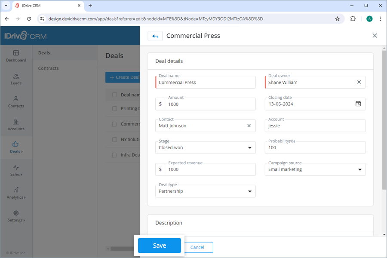Cancel editing the deal
The width and height of the screenshot is (387, 258).
click(198, 247)
